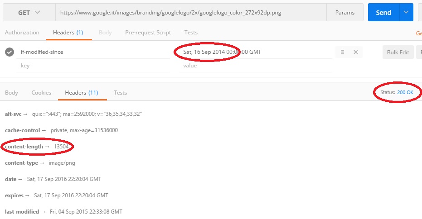Delete the if-modified-since header row
This screenshot has height=219, width=422.
click(356, 52)
